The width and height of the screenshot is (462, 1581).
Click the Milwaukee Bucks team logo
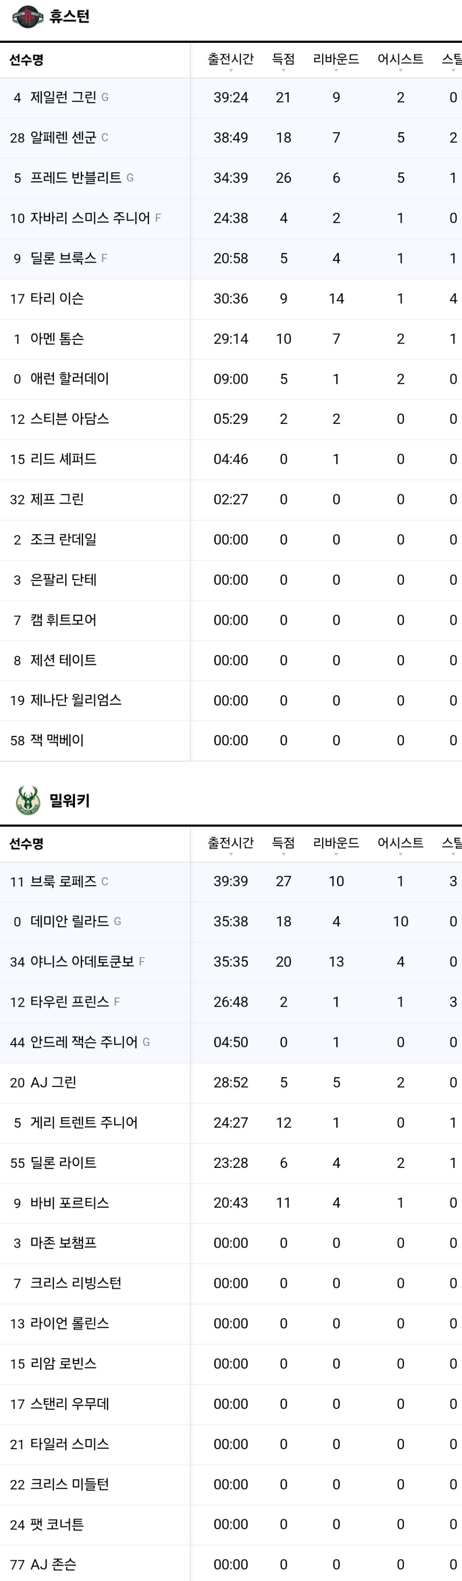pos(28,800)
